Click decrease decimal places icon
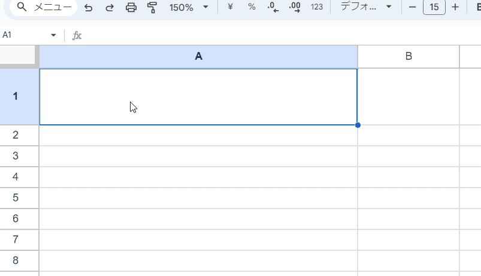The width and height of the screenshot is (481, 276). 273,7
